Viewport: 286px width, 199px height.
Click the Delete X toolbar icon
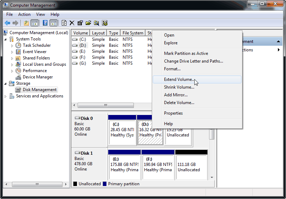coord(72,23)
